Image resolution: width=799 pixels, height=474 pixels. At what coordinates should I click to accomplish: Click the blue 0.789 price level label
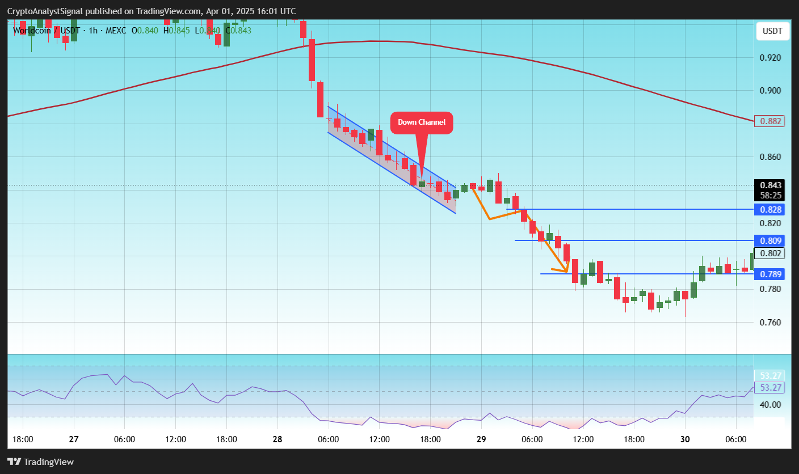pos(769,274)
